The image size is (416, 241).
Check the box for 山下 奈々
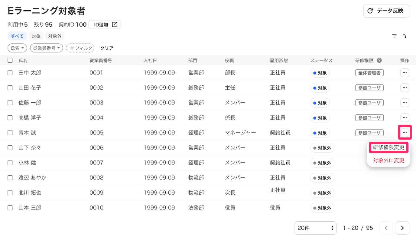click(10, 148)
